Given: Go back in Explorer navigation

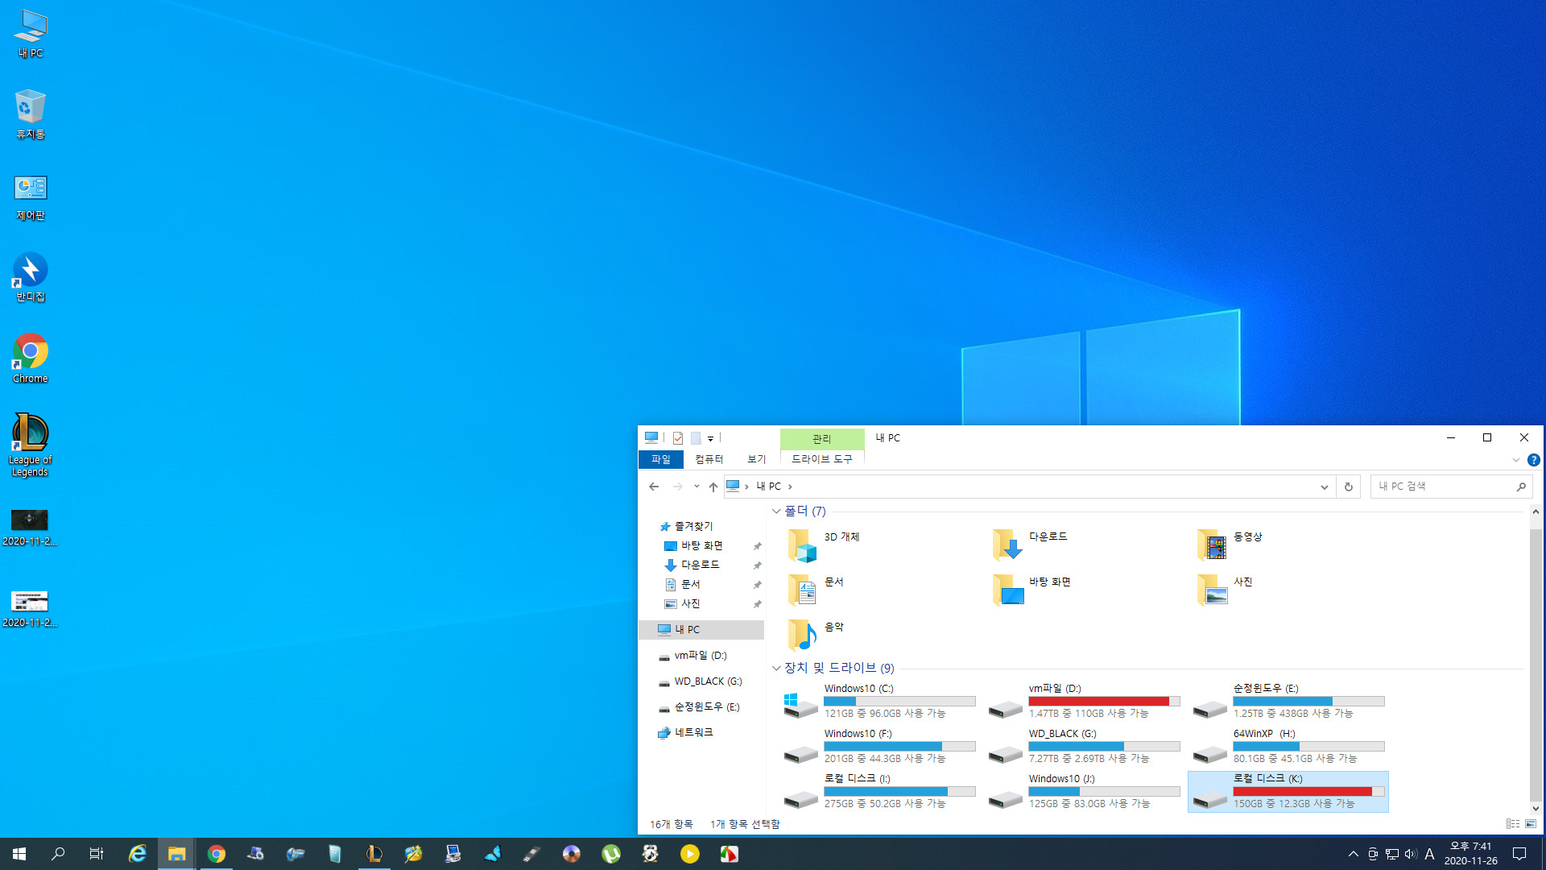Looking at the screenshot, I should click(654, 487).
